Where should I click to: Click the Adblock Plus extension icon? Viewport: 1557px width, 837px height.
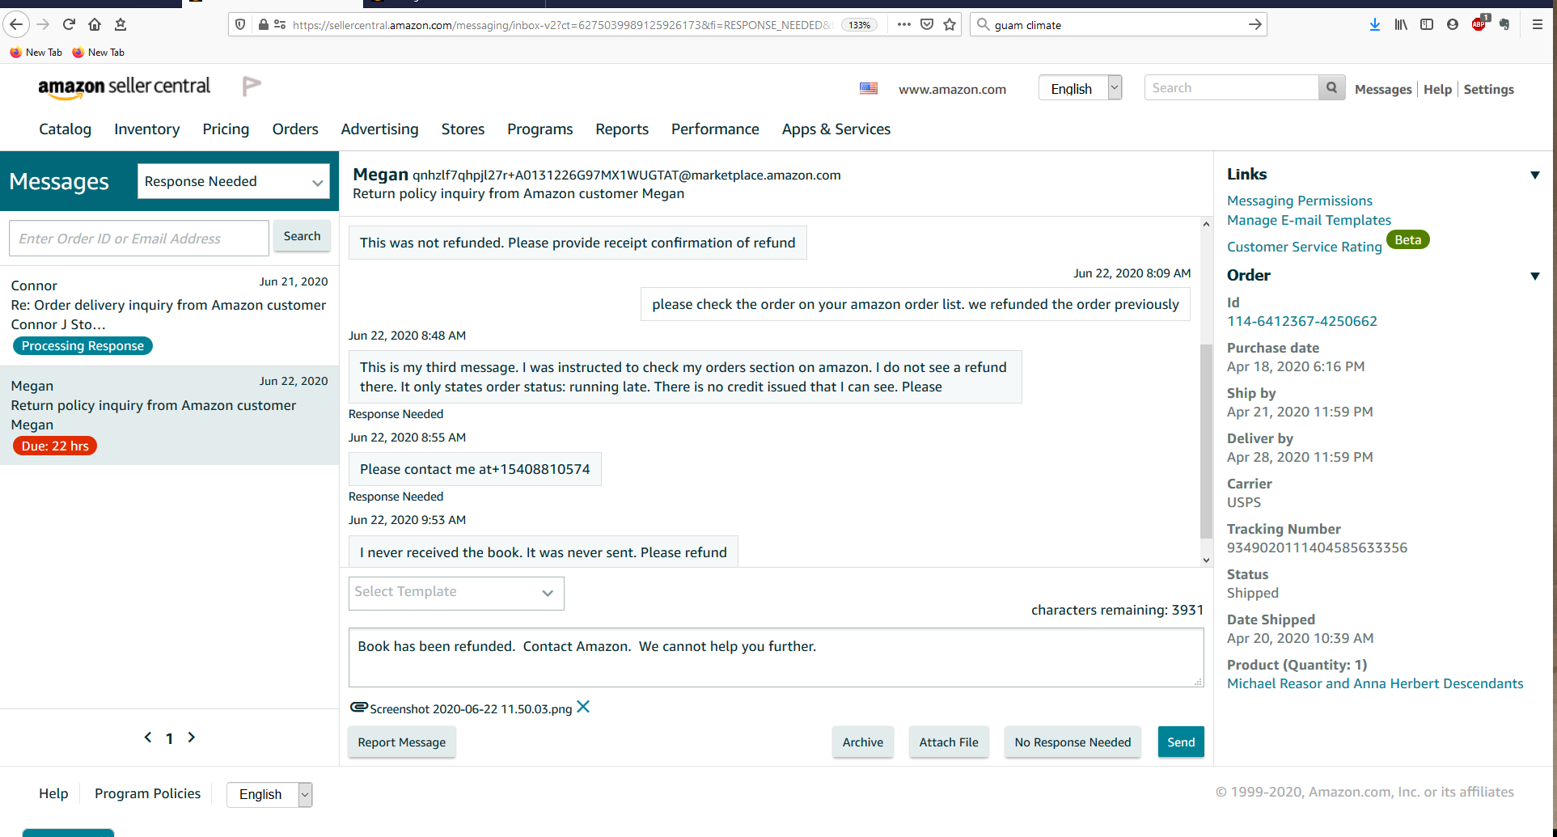pyautogui.click(x=1479, y=23)
